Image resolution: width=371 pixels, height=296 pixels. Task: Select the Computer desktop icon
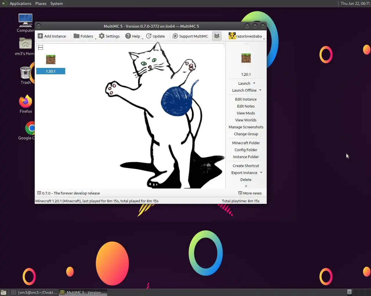26,23
